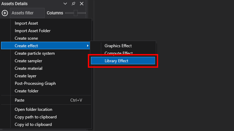Select Import Asset menu entry
Screen dimensions: 234x131
click(46, 23)
